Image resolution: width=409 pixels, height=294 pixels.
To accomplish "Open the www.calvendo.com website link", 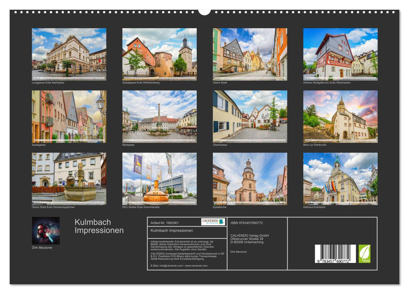I will tap(195, 266).
